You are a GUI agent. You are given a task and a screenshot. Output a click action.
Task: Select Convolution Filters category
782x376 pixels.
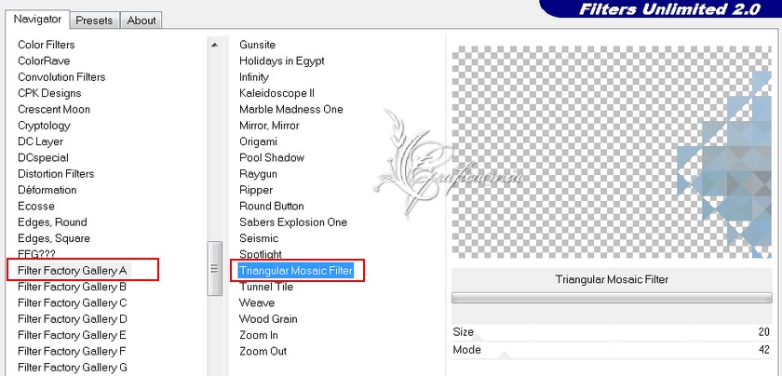click(x=61, y=77)
